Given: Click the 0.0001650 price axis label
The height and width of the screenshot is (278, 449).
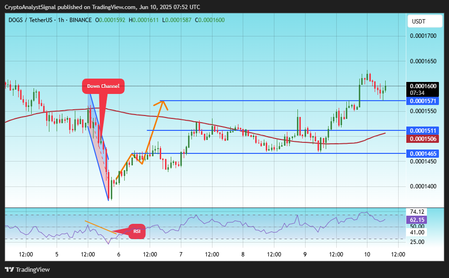Looking at the screenshot, I should [423, 61].
